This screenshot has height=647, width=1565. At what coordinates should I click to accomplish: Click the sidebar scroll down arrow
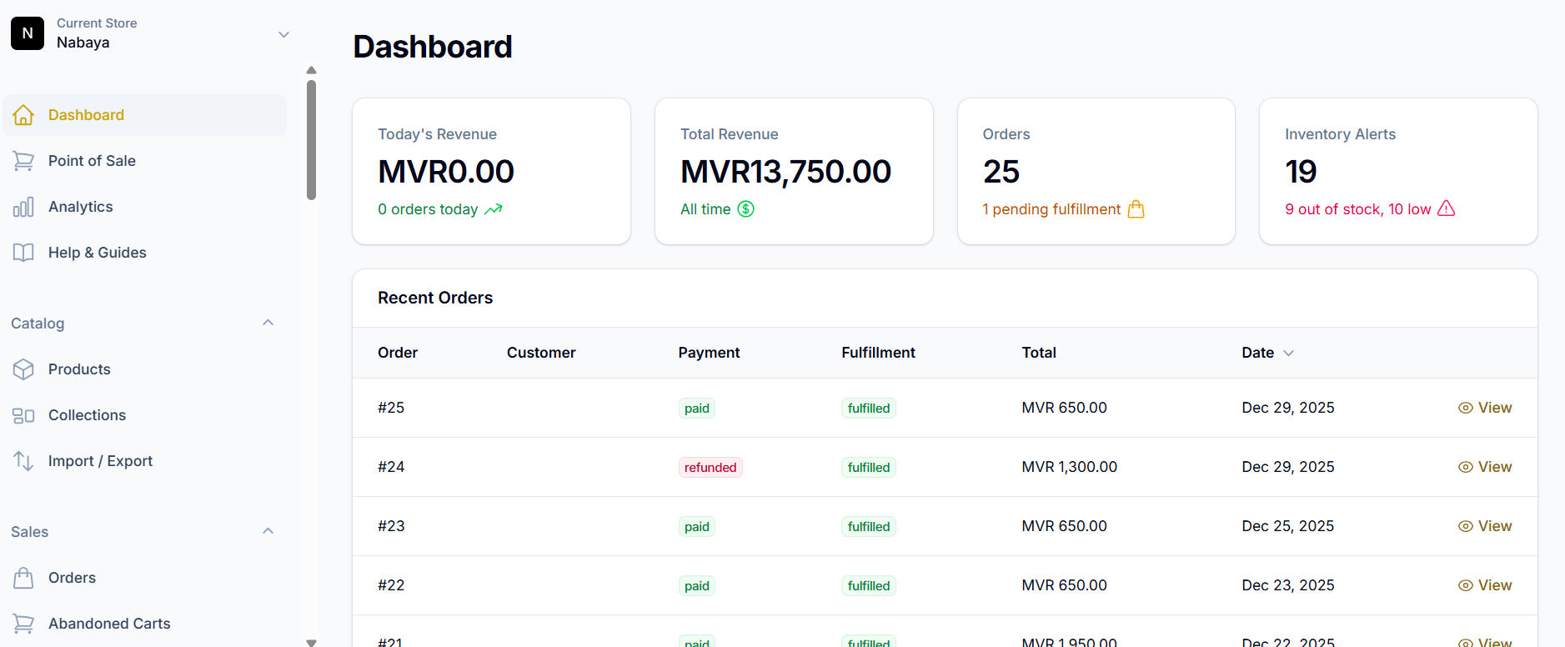(311, 642)
